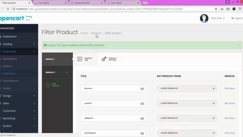Expand the Sales menu

pos(19,103)
